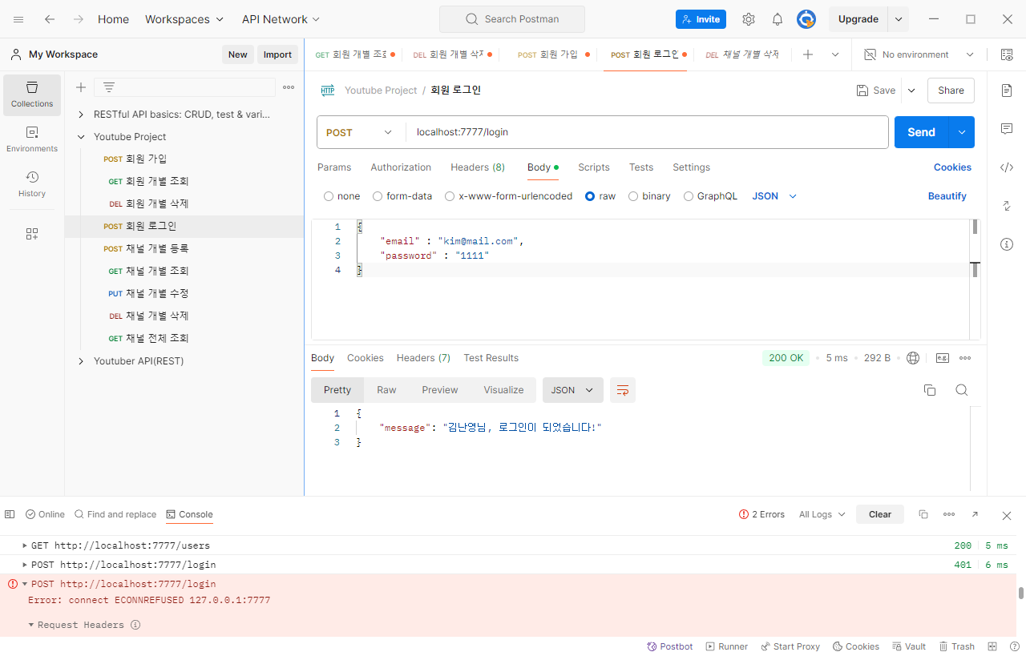Screen dimensions: 1026x656
Task: Open the user avatar icon
Action: tap(806, 19)
